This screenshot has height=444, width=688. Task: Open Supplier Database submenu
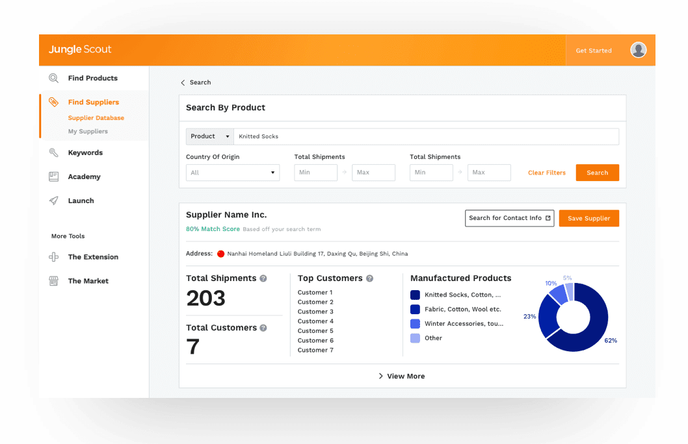[x=96, y=117]
